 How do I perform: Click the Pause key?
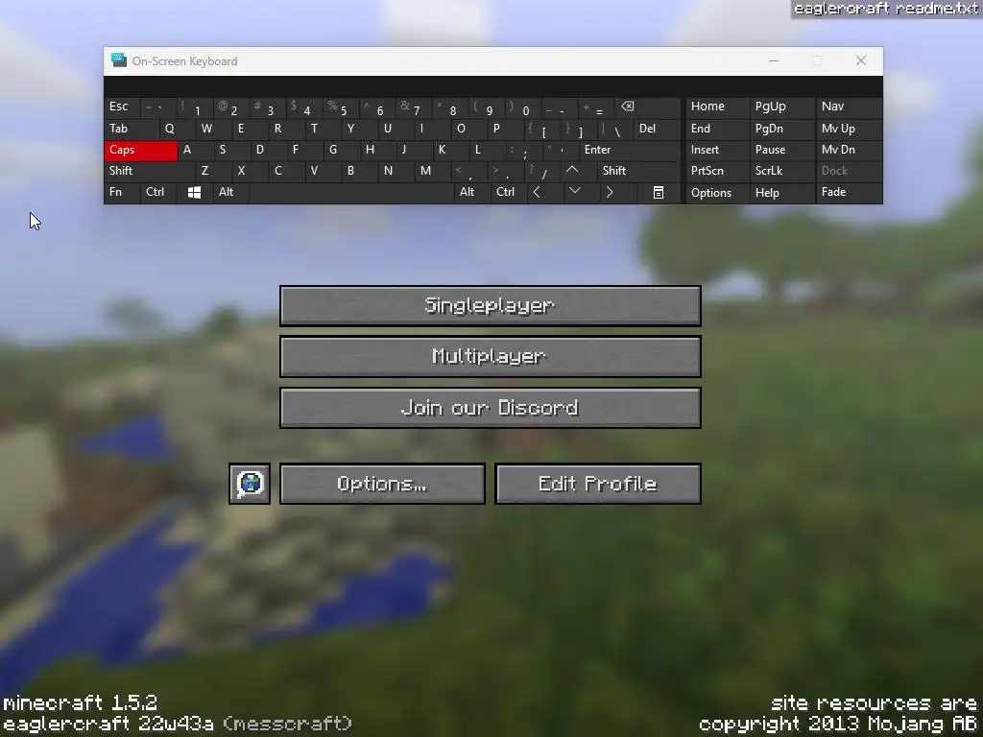click(x=782, y=151)
